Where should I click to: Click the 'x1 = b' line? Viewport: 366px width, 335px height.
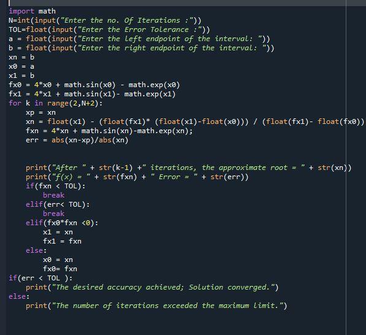tap(21, 75)
